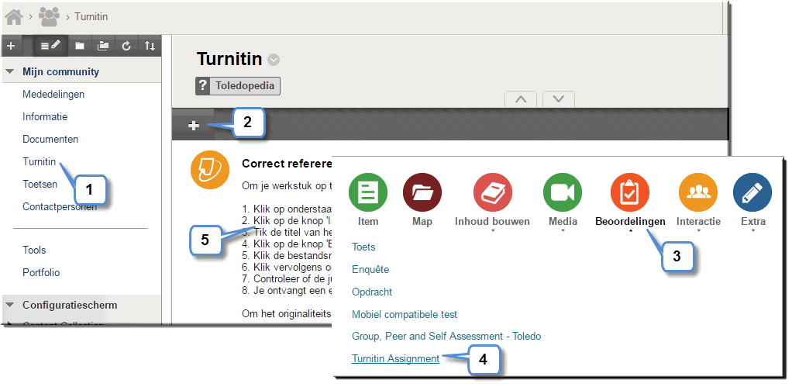Viewport: 799px width, 387px height.
Task: Click the down arrow tab above action bar
Action: pyautogui.click(x=559, y=99)
